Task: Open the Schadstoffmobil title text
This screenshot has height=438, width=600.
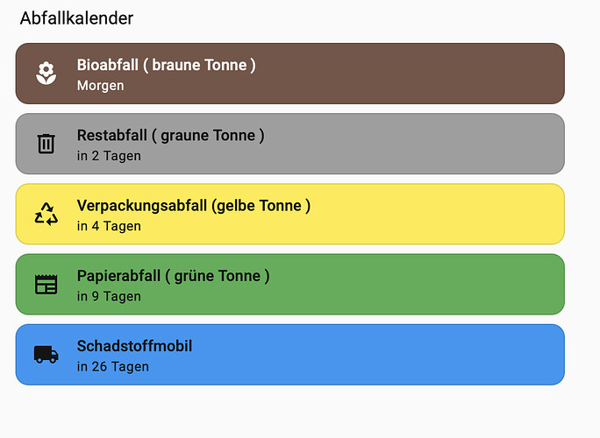Action: click(134, 346)
